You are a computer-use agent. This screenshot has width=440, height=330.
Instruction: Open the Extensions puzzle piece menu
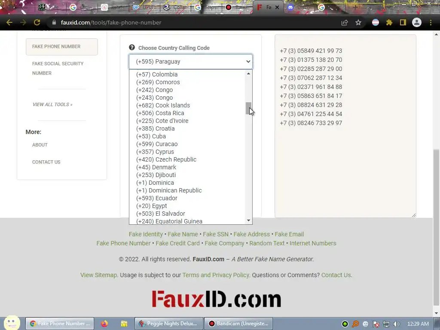pyautogui.click(x=389, y=22)
